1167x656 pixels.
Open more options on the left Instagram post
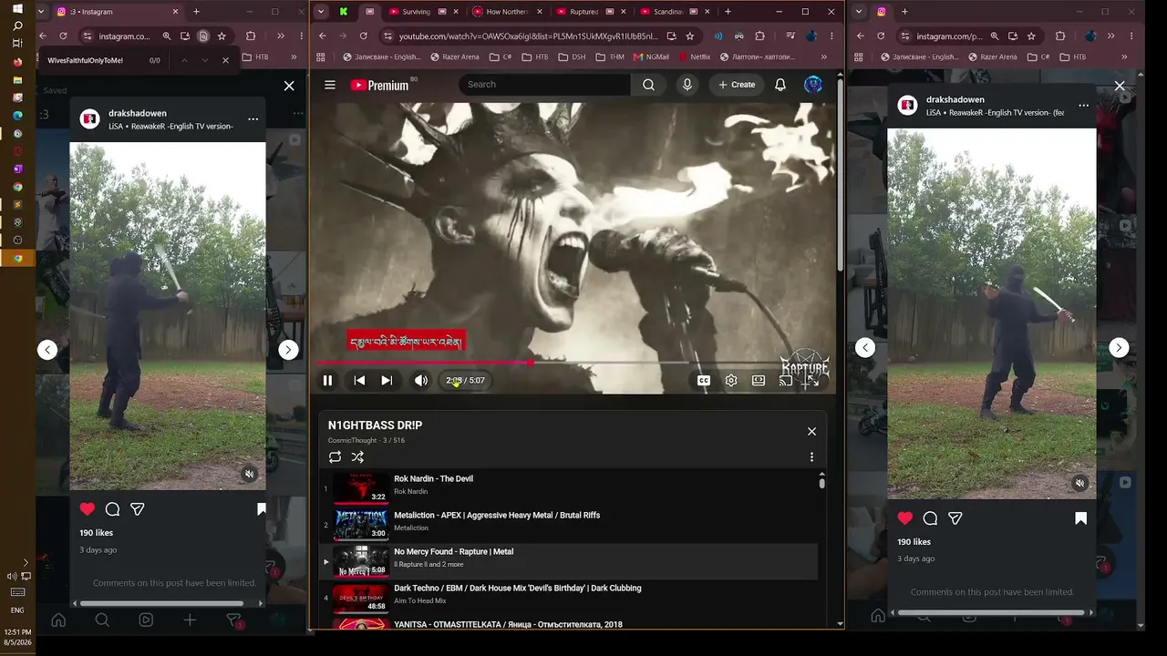pyautogui.click(x=253, y=119)
